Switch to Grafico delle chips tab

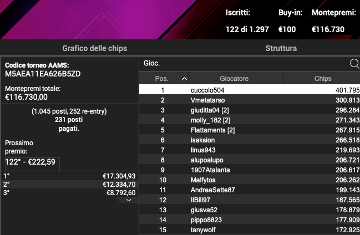click(x=69, y=48)
